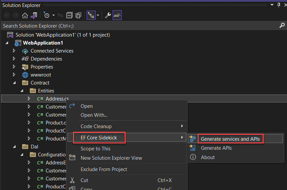Select the AddressE file row
Image resolution: width=287 pixels, height=190 pixels.
(x=56, y=163)
